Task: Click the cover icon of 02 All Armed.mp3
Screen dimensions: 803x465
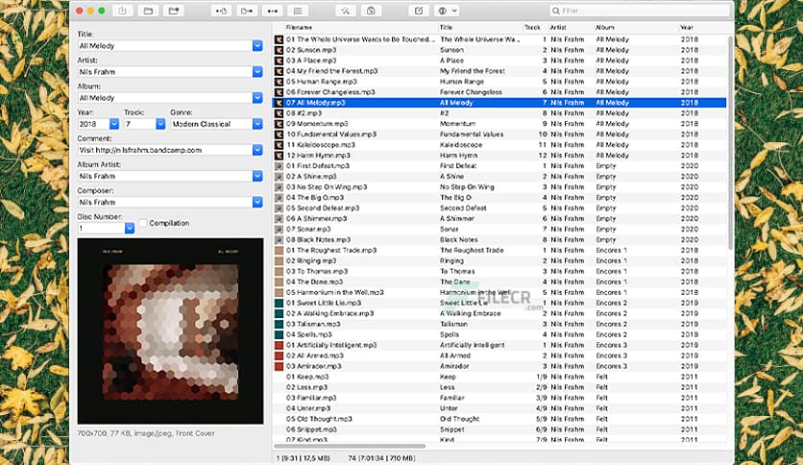Action: coord(279,355)
